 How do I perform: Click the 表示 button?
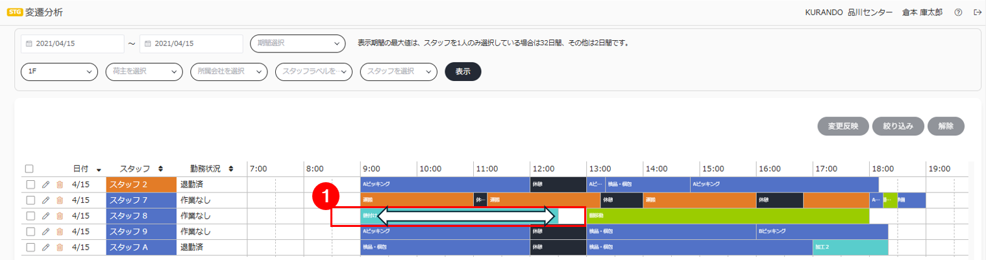tap(463, 71)
